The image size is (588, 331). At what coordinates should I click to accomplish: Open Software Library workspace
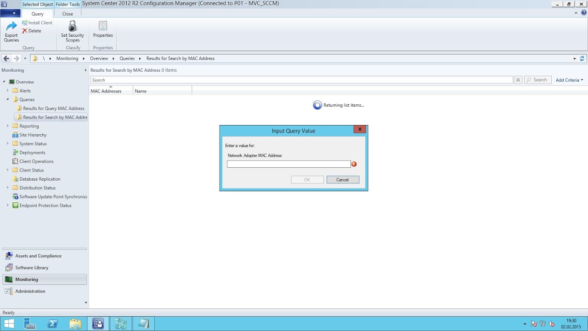point(45,268)
